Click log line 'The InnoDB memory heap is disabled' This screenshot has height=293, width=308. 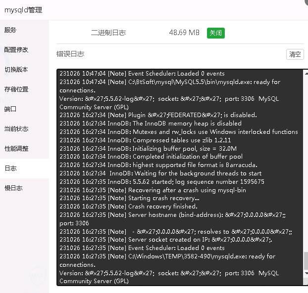pos(151,123)
